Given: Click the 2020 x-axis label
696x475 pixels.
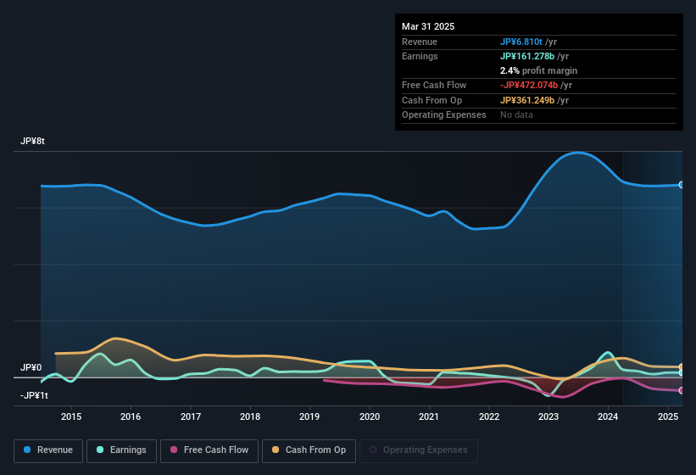Looking at the screenshot, I should click(x=370, y=416).
